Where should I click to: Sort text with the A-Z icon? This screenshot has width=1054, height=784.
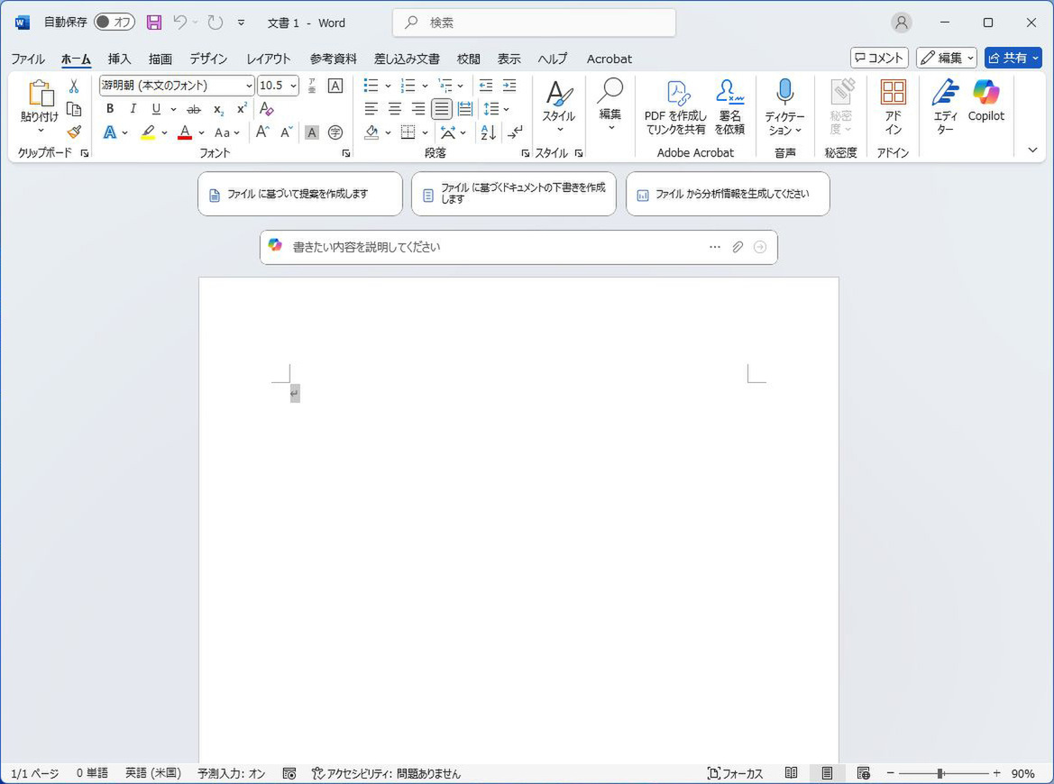[x=489, y=132]
